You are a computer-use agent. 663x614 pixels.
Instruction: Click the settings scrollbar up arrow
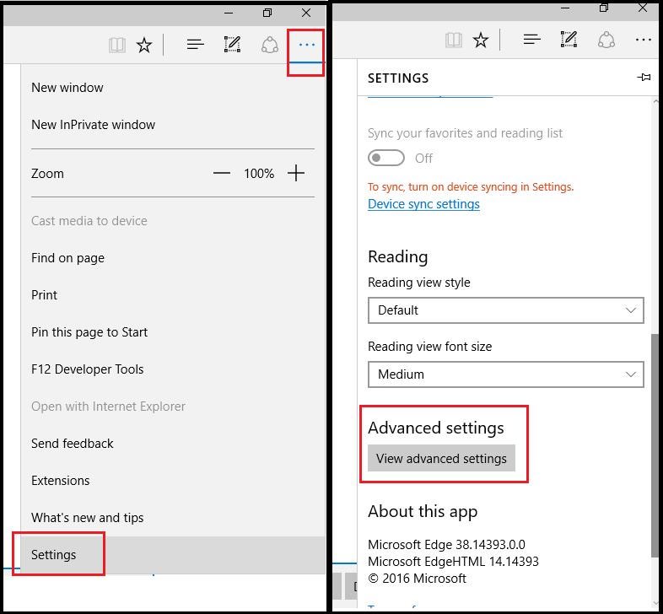tap(655, 101)
